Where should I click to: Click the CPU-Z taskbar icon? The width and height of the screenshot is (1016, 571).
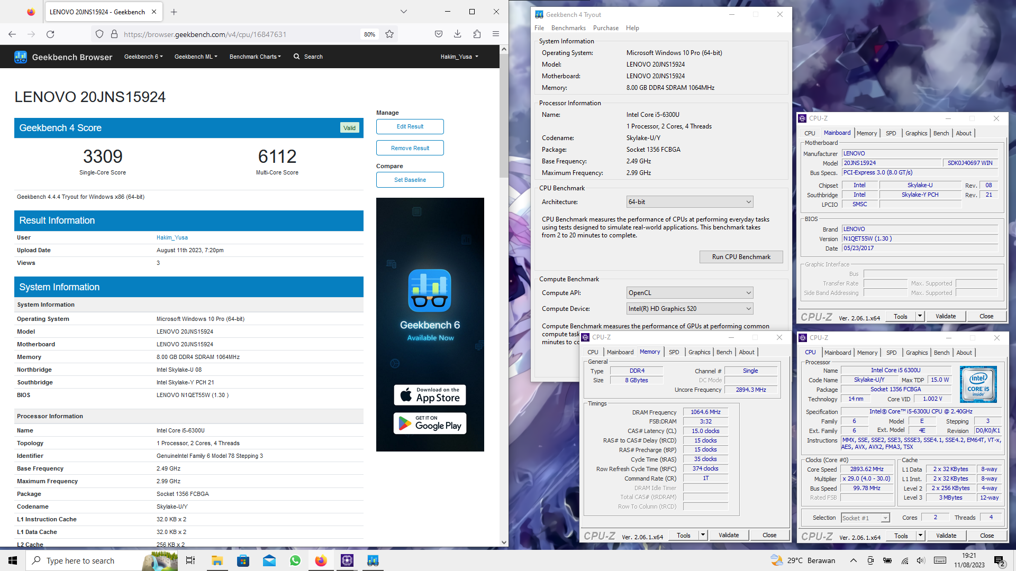(347, 560)
